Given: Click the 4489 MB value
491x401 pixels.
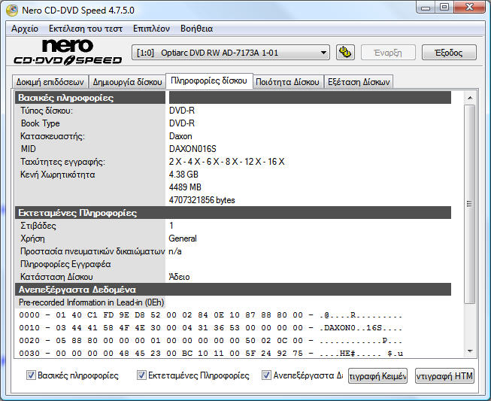Looking at the screenshot, I should coord(185,187).
